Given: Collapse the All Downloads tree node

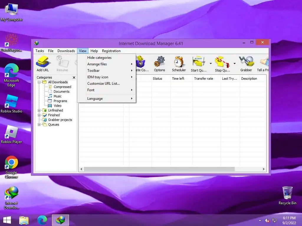Looking at the screenshot, I should tap(39, 82).
